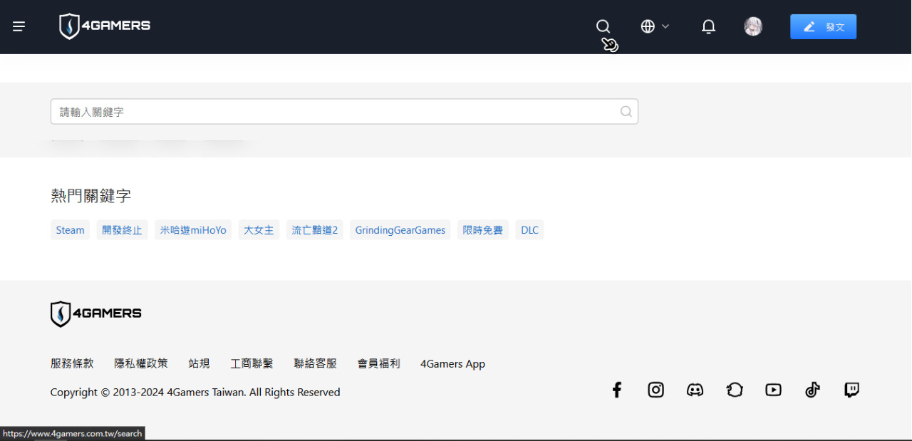Visit the Facebook page via footer icon
The image size is (912, 441).
pos(617,390)
